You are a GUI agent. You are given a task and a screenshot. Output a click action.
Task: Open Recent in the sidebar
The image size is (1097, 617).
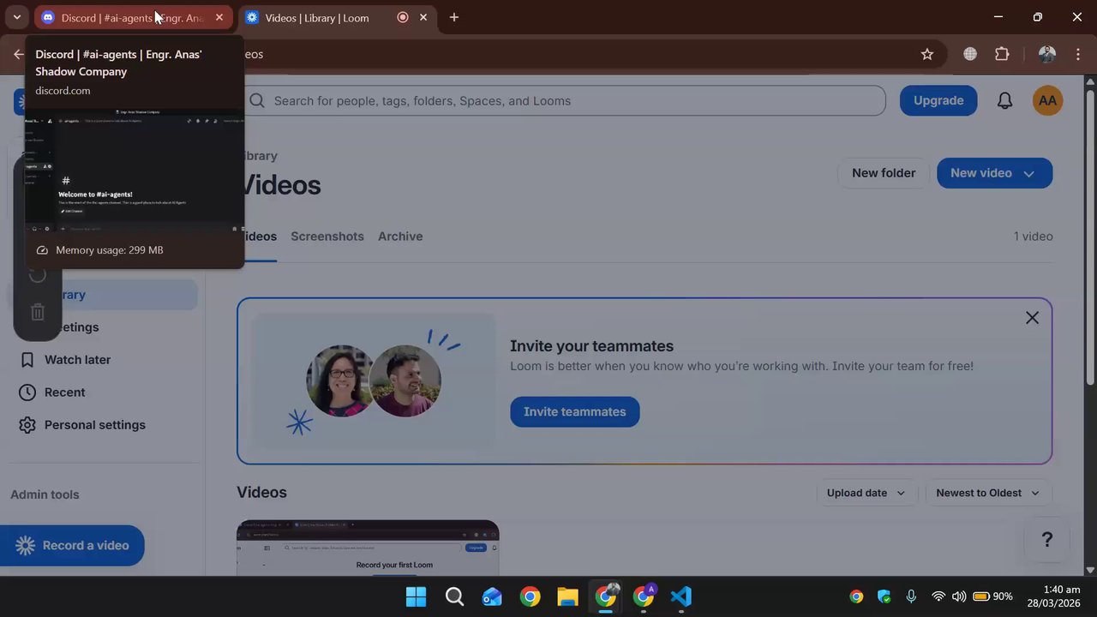pos(102,392)
